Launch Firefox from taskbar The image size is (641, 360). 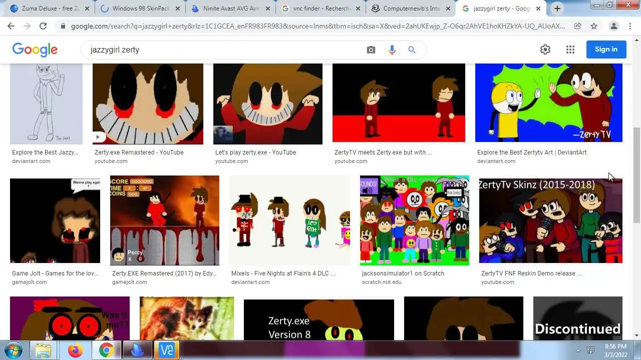75,350
